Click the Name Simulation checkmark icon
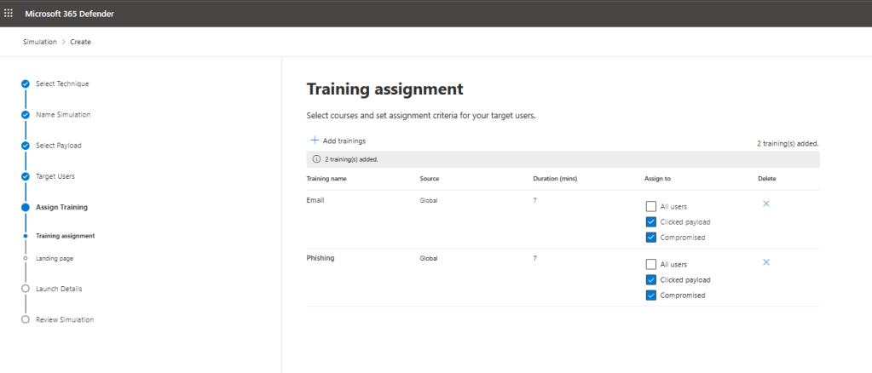 (26, 115)
